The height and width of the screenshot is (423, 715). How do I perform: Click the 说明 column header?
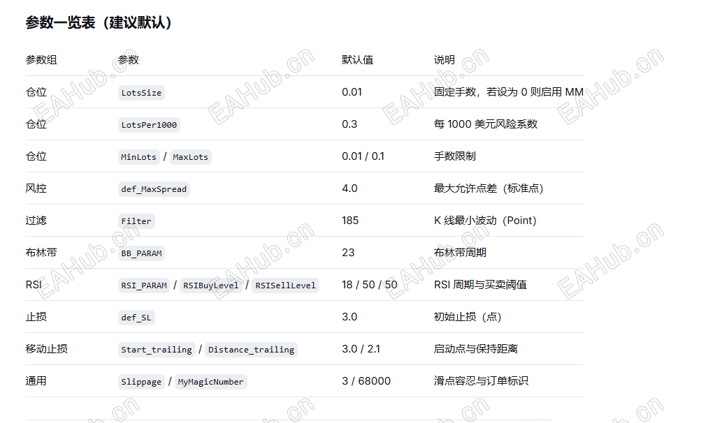coord(444,59)
